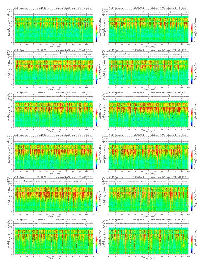Image resolution: width=204 pixels, height=264 pixels.
Task: Click the spectrogram starting at UT 11:20:0
Action: tap(53, 241)
